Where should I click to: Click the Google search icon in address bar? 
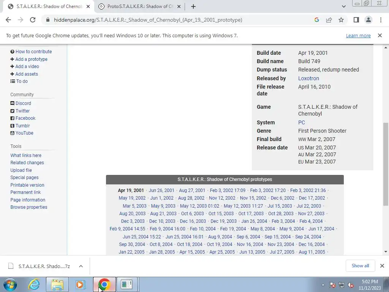(x=316, y=20)
